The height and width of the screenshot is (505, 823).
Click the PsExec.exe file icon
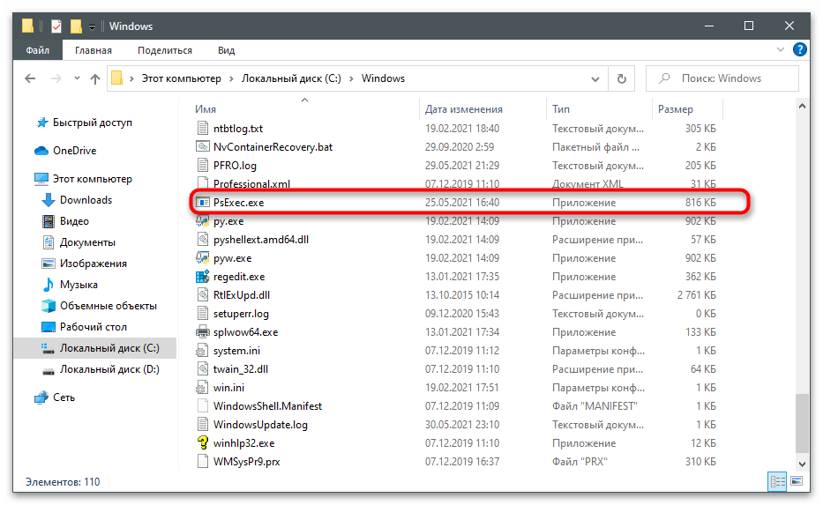coord(203,203)
